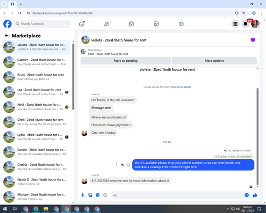Open the Michael conversation
The image size is (266, 213).
pos(36,197)
